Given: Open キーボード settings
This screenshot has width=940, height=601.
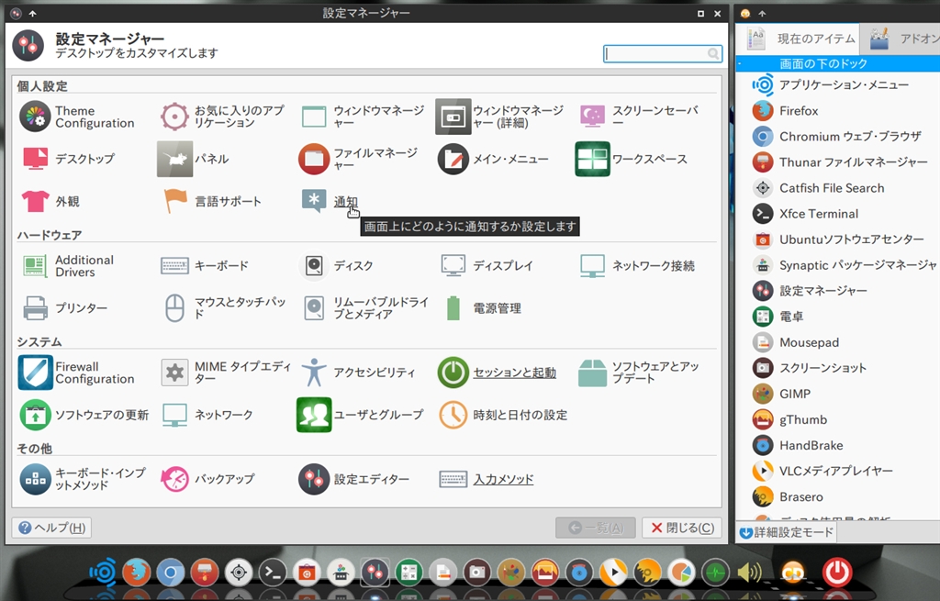Looking at the screenshot, I should coord(205,265).
